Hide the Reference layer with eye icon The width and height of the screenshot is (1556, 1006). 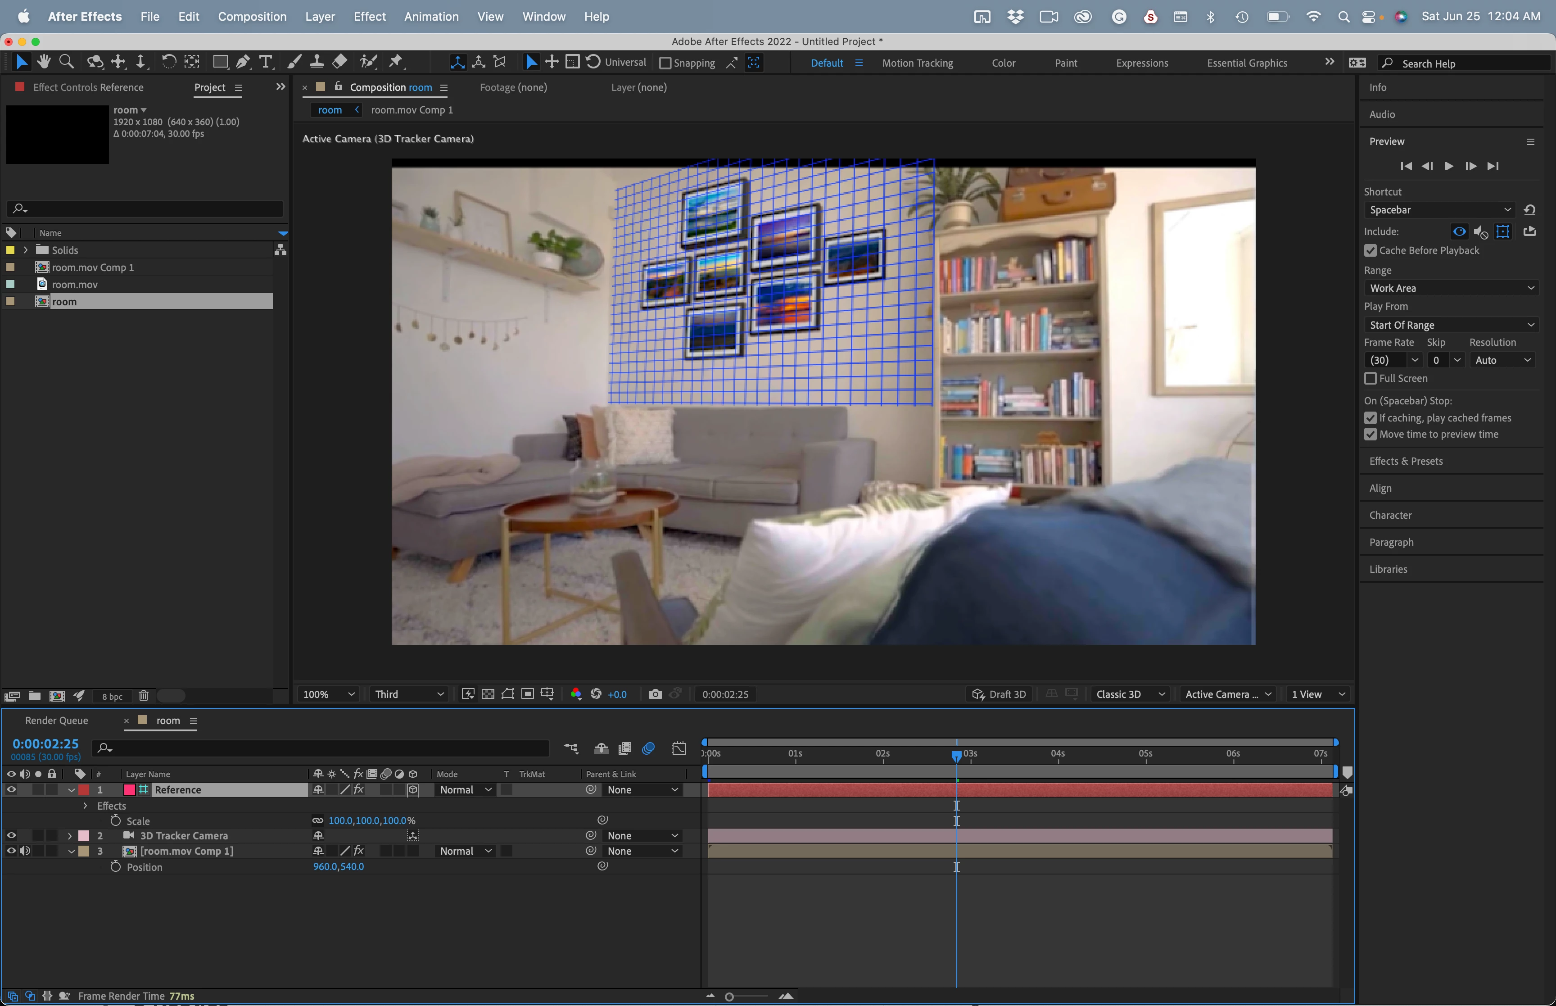coord(11,790)
